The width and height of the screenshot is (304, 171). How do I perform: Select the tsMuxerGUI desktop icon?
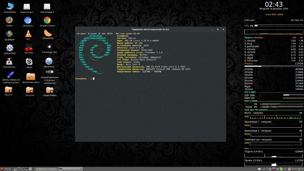coord(10,48)
